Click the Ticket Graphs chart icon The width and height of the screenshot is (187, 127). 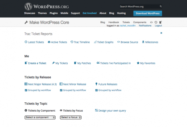[95, 42]
